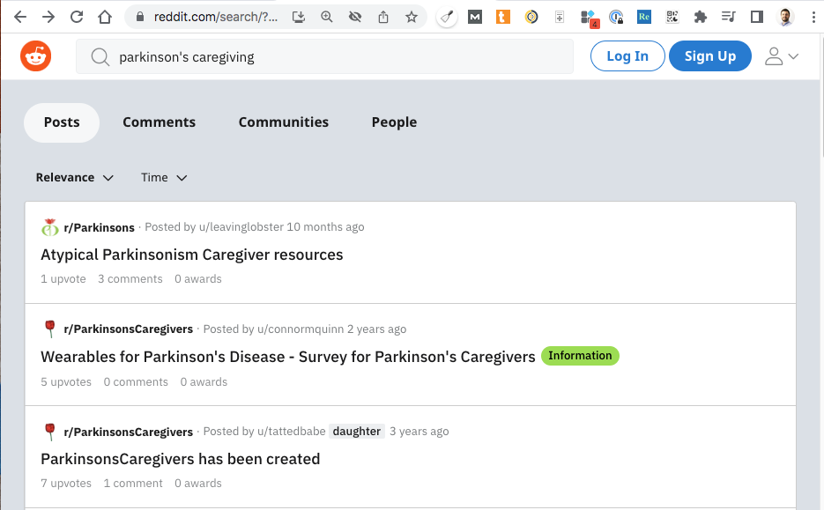Click 3 comments on Atypical Parkinsonism post
Image resolution: width=824 pixels, height=510 pixels.
coord(130,279)
